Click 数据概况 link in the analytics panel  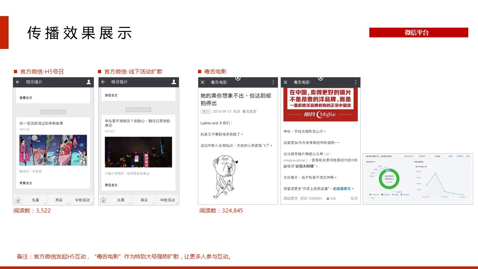460,156
